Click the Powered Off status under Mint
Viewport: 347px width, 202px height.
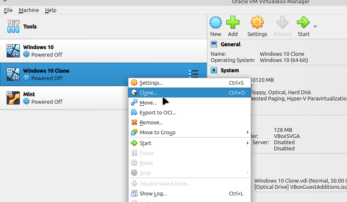coord(47,102)
